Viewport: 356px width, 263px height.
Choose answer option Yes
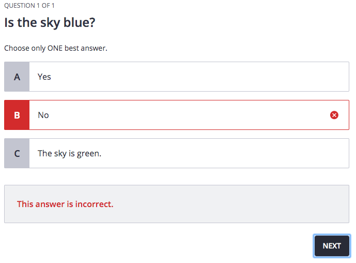(x=177, y=77)
